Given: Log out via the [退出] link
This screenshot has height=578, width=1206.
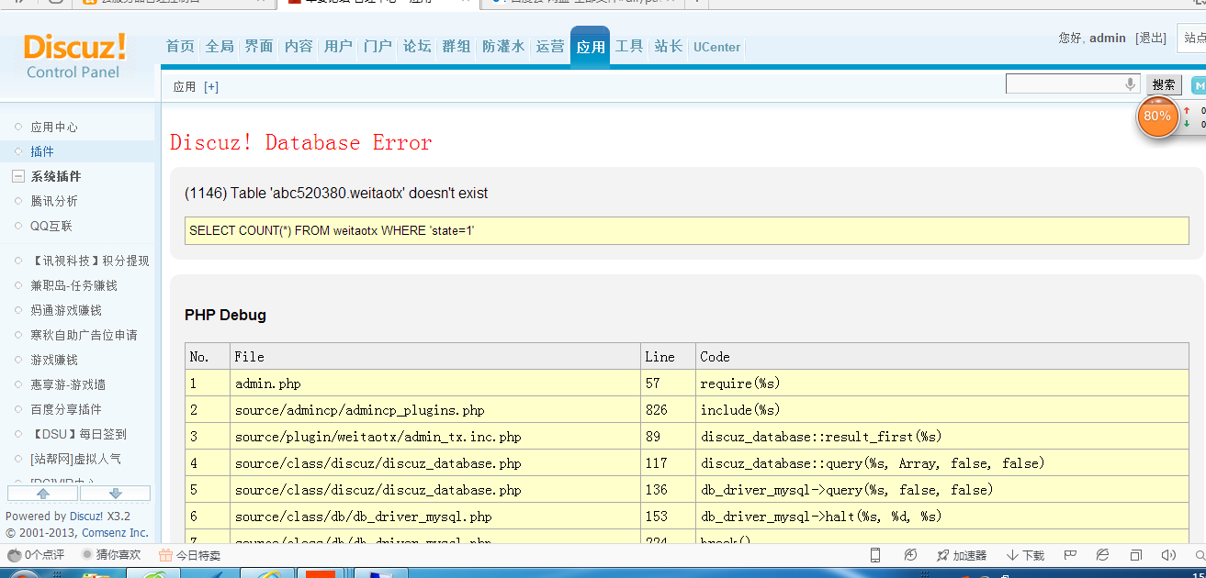Looking at the screenshot, I should pyautogui.click(x=1150, y=39).
